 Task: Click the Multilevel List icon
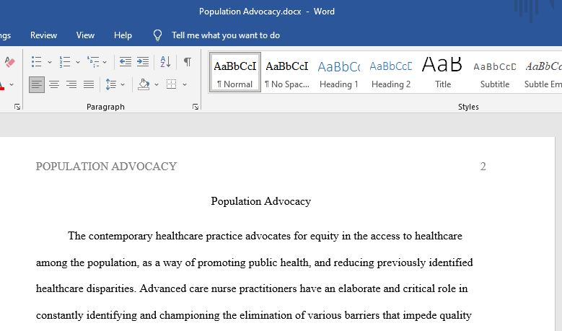[x=93, y=61]
